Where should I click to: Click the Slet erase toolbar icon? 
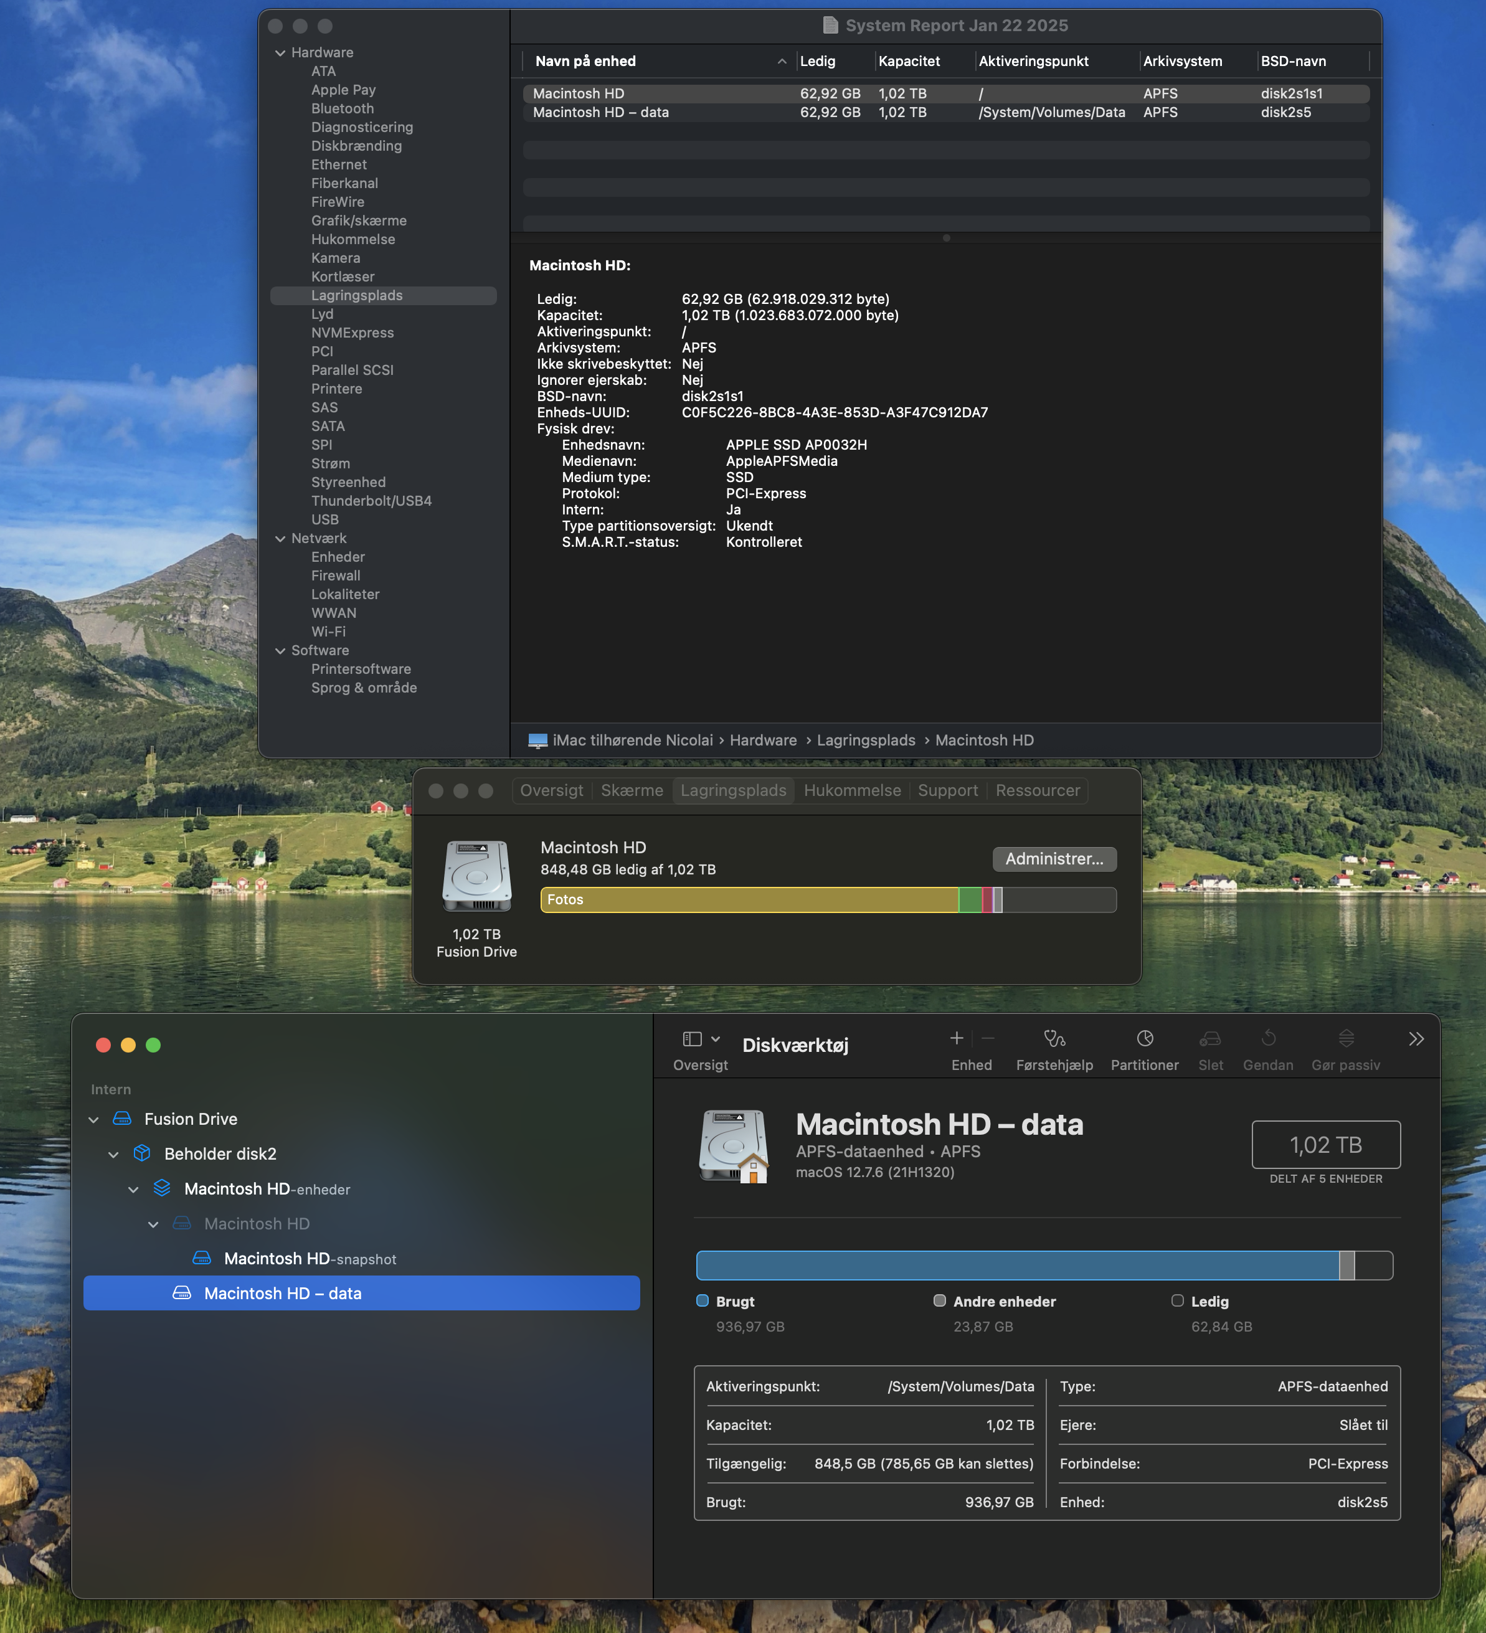[1210, 1038]
